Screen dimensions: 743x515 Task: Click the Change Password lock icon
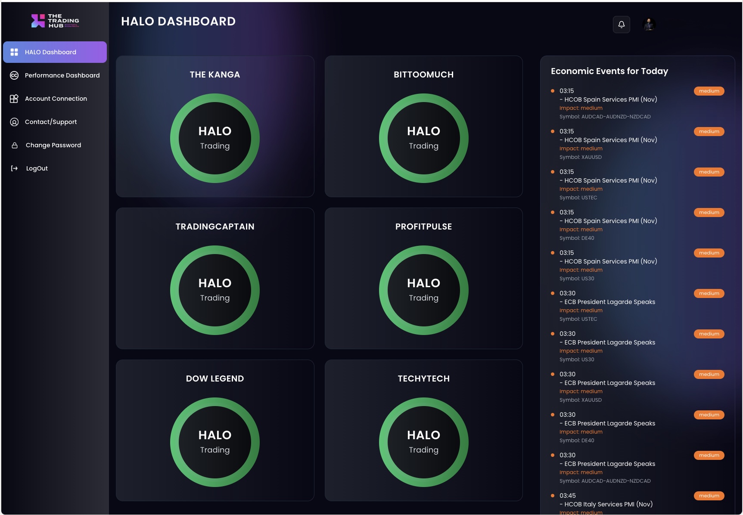(x=15, y=145)
